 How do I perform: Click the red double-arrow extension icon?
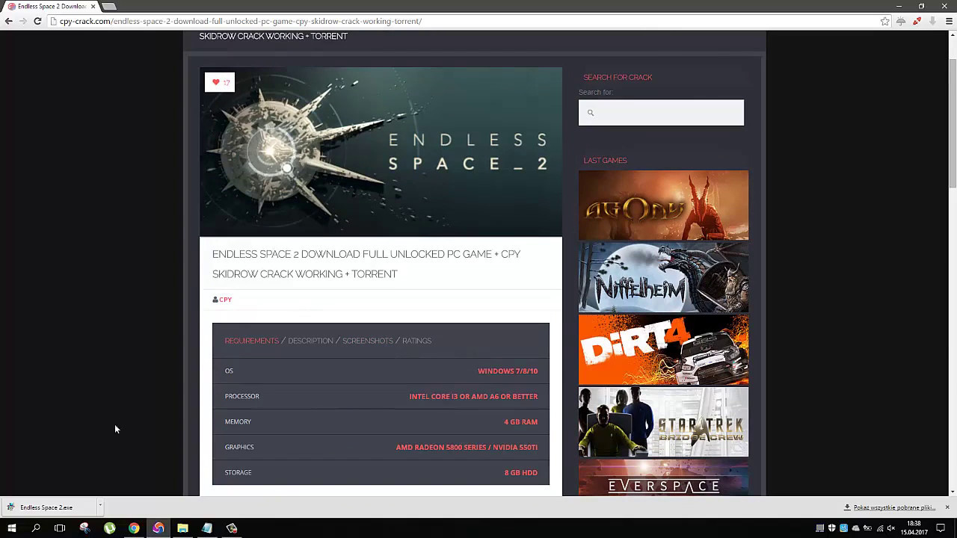click(917, 21)
